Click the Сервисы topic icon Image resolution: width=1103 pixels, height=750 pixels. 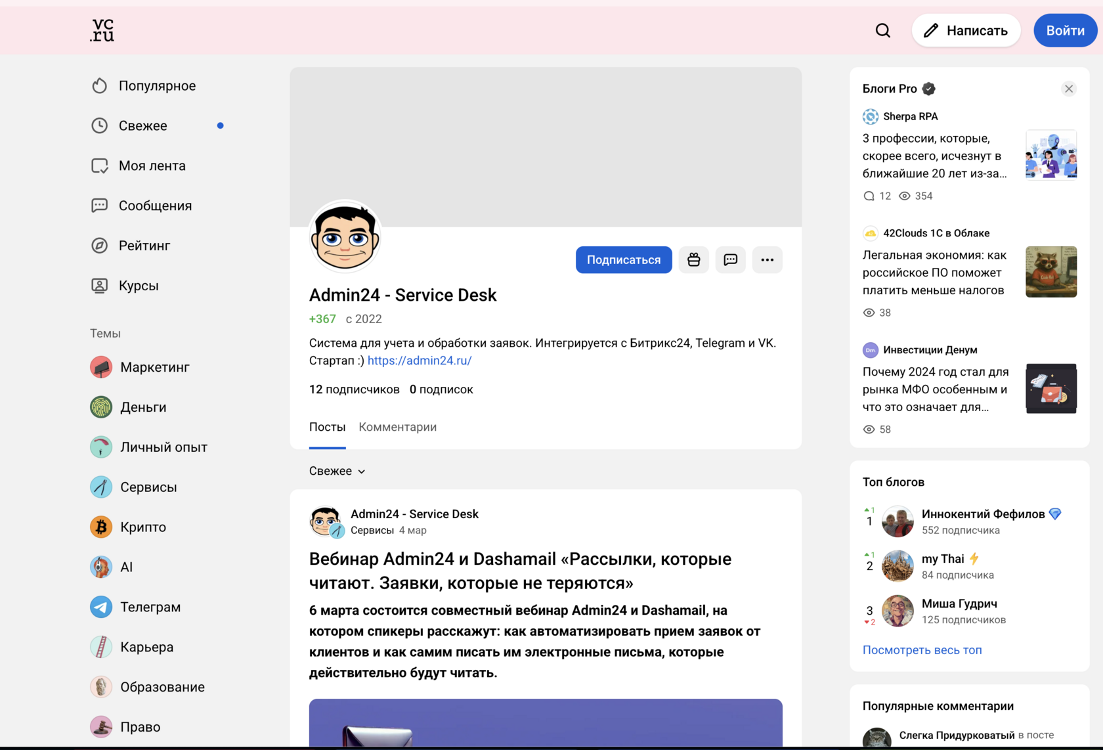(x=101, y=487)
